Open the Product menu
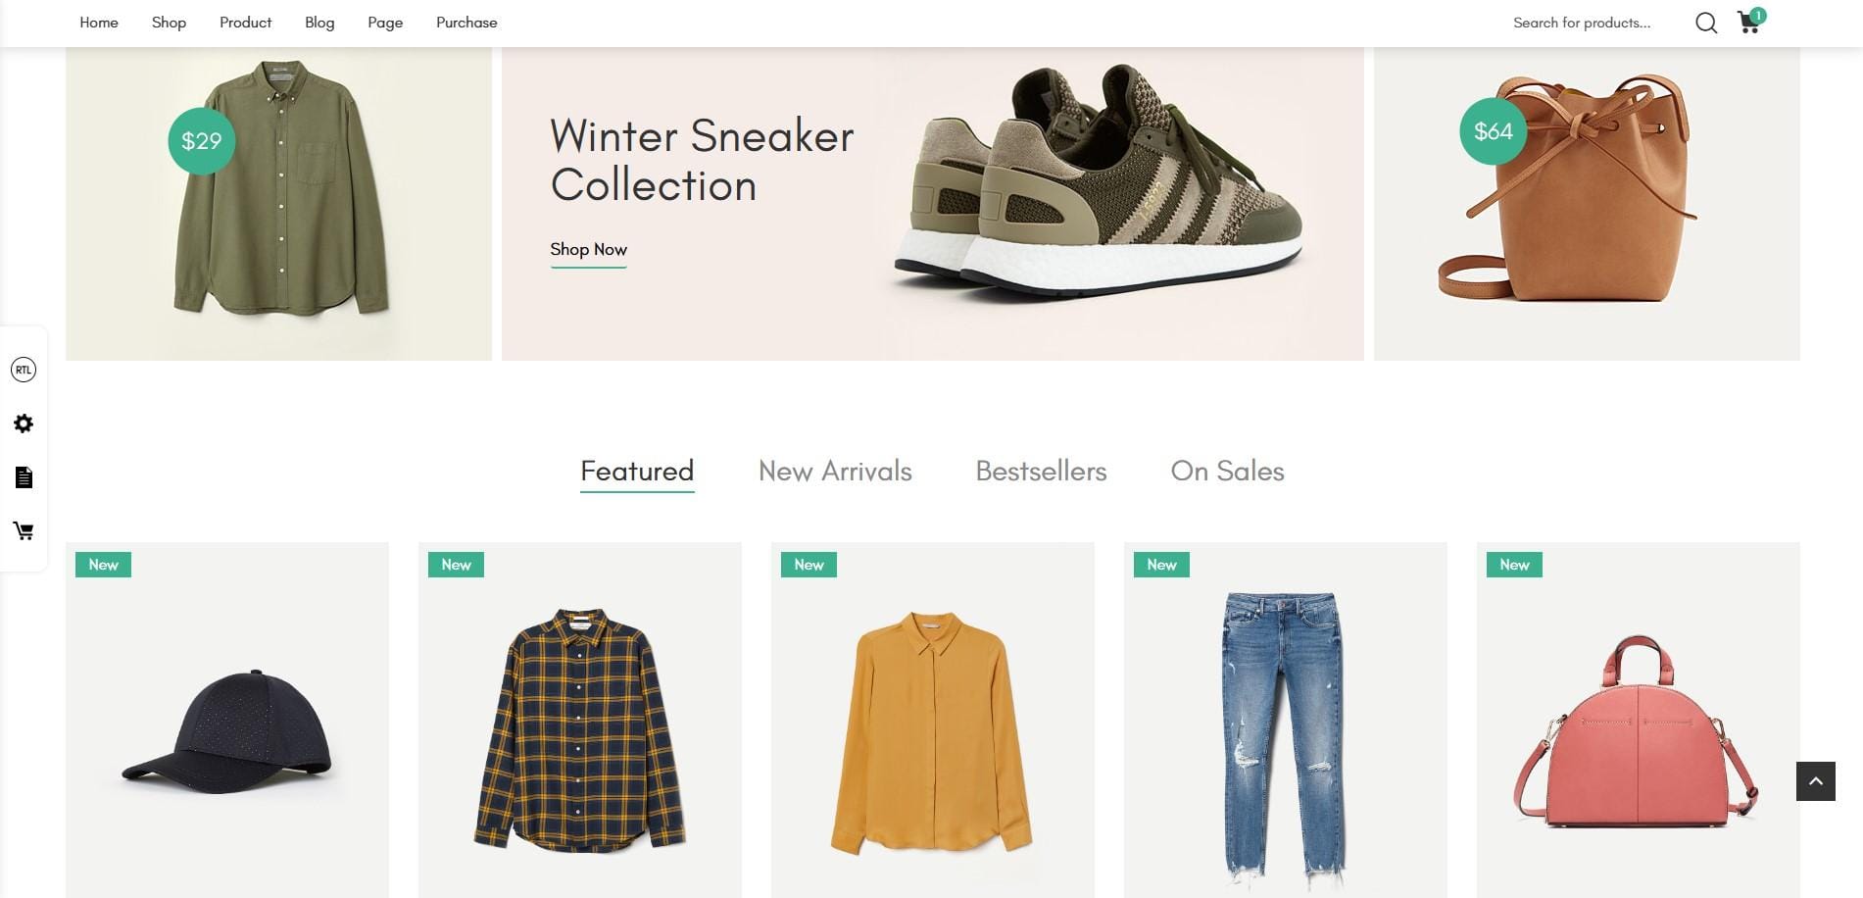This screenshot has height=898, width=1863. [x=245, y=23]
